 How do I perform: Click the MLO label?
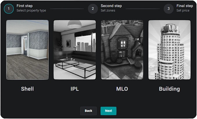pyautogui.click(x=122, y=89)
